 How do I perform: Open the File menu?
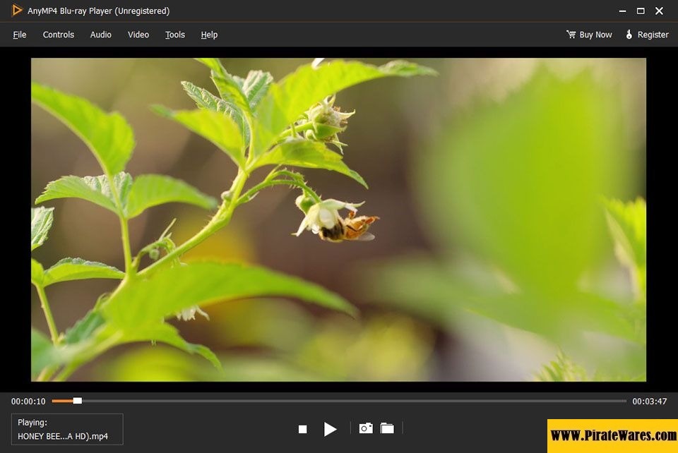pos(20,35)
